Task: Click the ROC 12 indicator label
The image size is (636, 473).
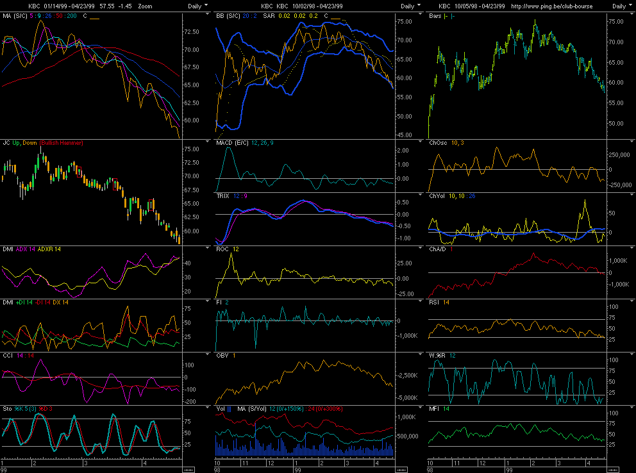Action: (x=228, y=249)
